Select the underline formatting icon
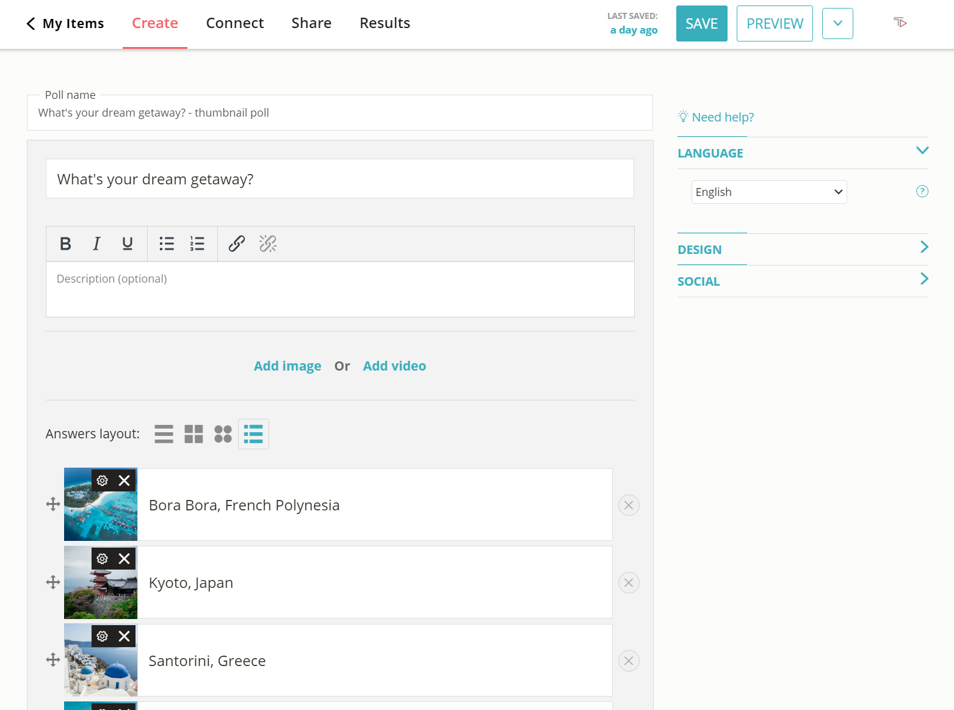Image resolution: width=954 pixels, height=710 pixels. click(x=127, y=244)
